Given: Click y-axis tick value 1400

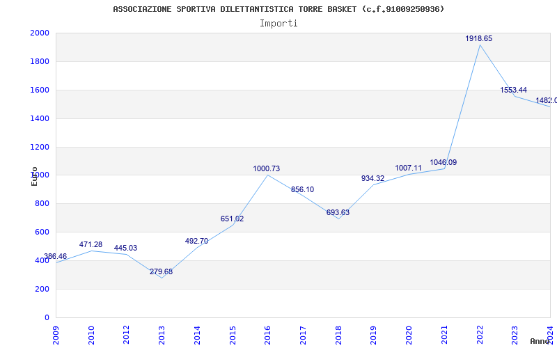Looking at the screenshot, I should click(x=40, y=118).
